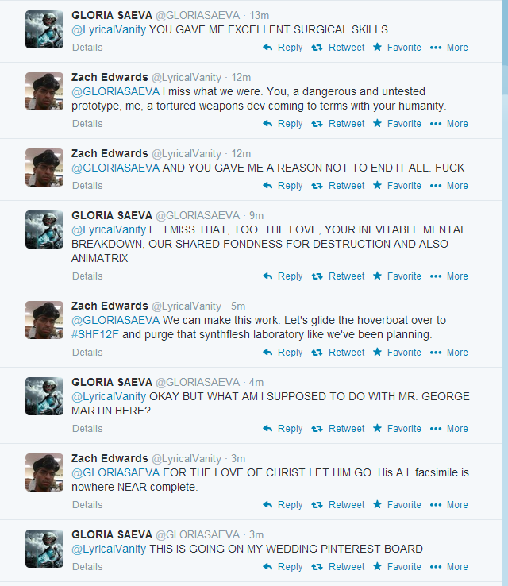Open the #SHF12F hashtag link
The image size is (508, 586).
pos(95,334)
